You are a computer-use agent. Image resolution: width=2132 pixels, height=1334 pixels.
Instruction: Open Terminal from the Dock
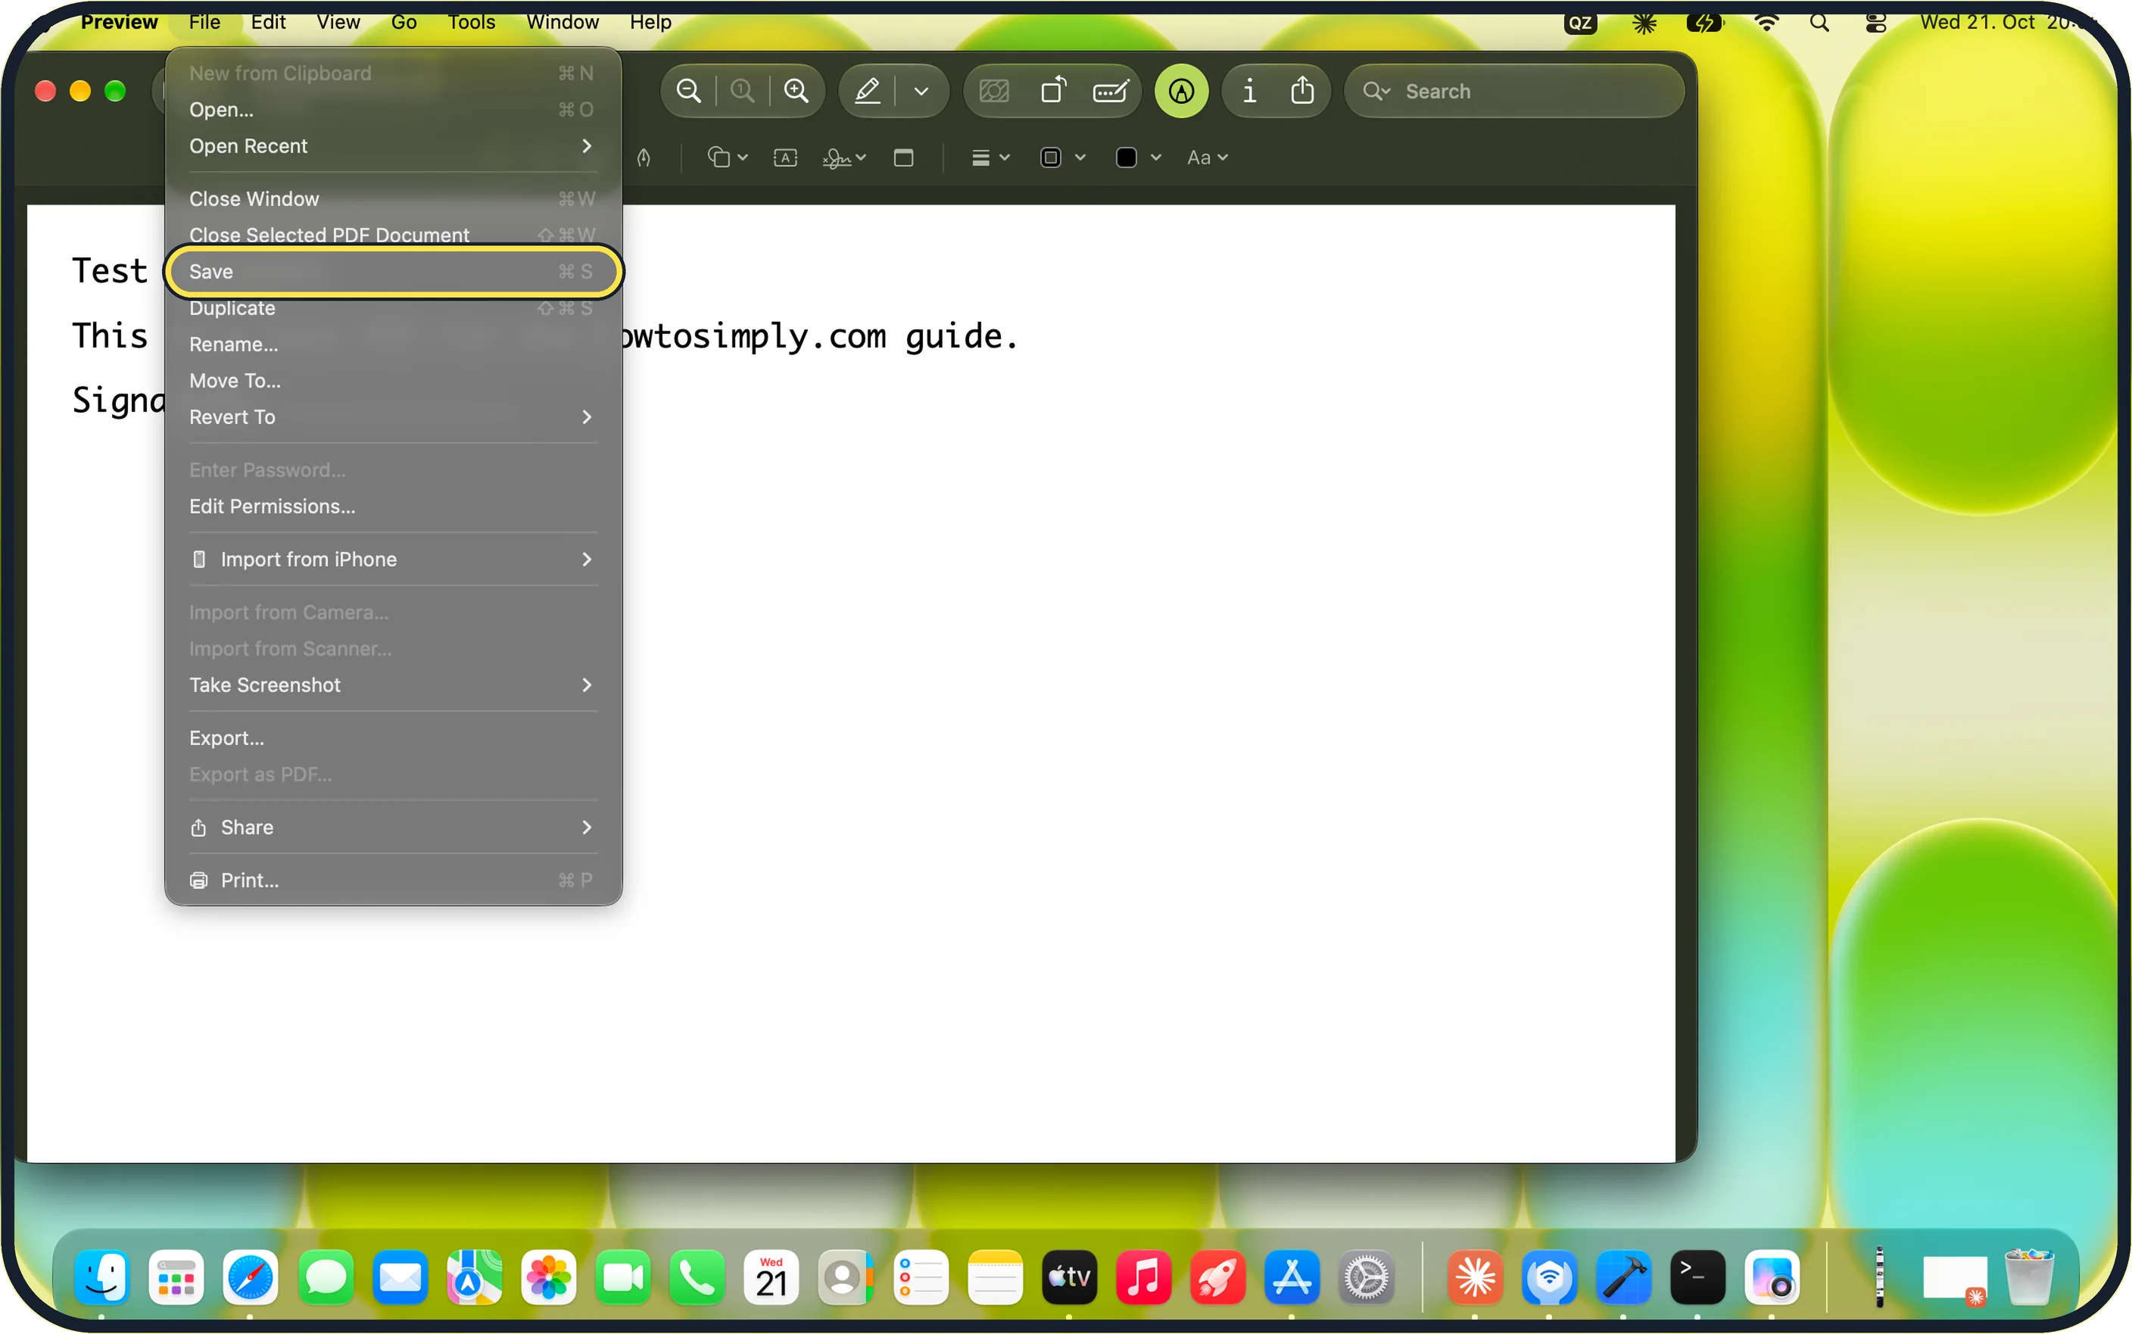pos(1697,1277)
